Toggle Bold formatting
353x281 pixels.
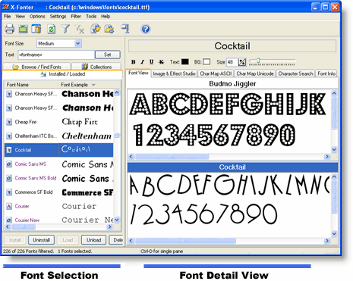point(134,62)
